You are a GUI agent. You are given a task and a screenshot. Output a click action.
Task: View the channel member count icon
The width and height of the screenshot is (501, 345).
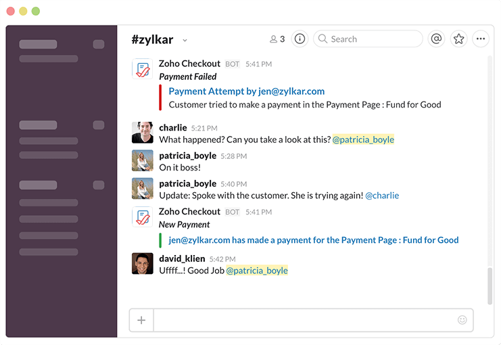pos(277,39)
